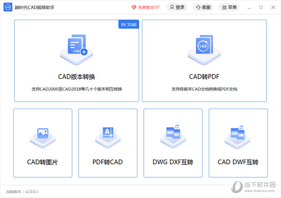Click the user avatar icon beside 登录
The width and height of the screenshot is (281, 198).
[x=172, y=7]
